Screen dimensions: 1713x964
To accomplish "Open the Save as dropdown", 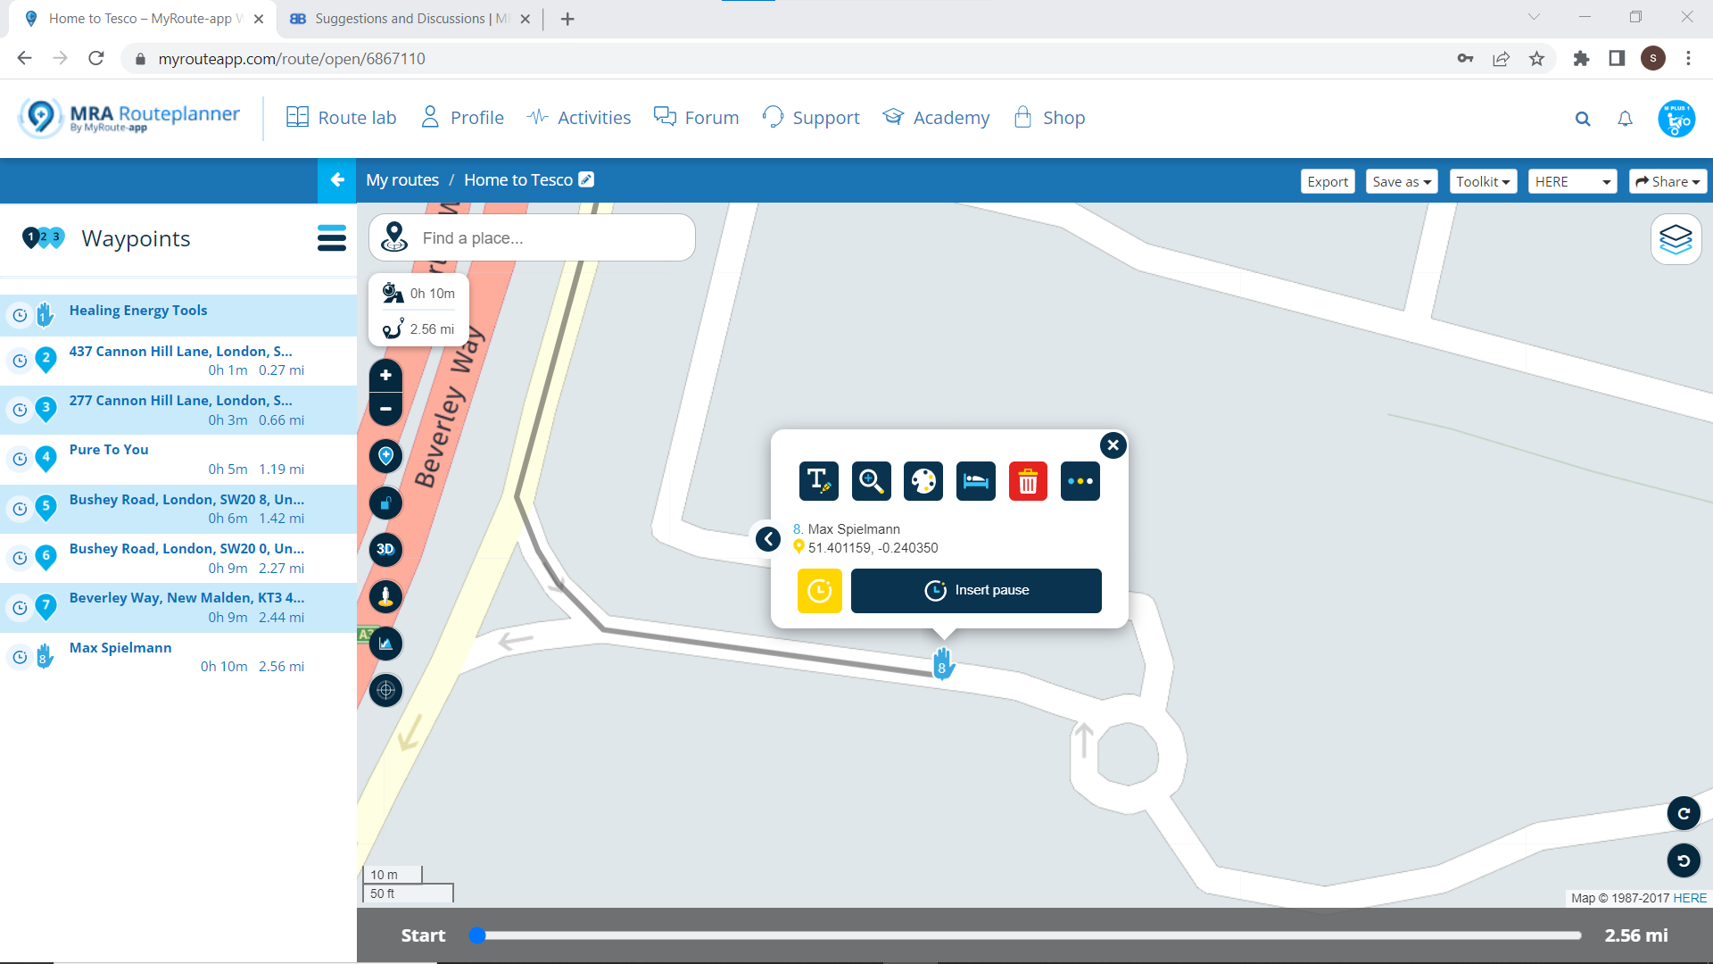I will (1402, 181).
